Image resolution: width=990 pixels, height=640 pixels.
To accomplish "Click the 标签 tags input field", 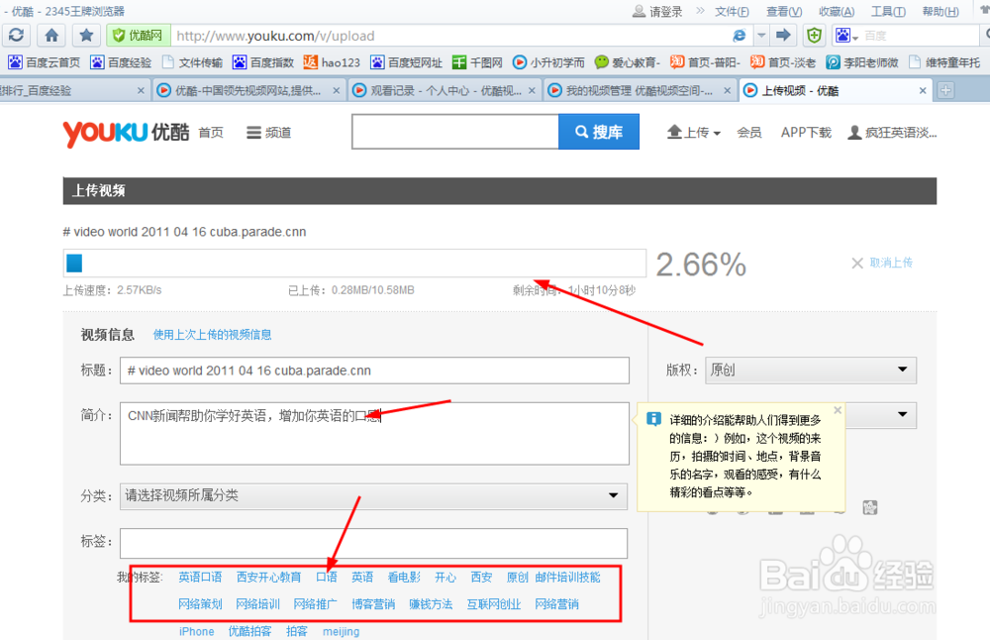I will (x=374, y=543).
